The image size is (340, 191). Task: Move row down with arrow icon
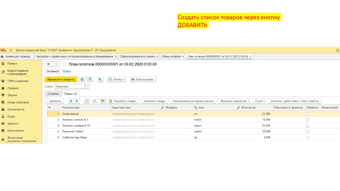(77, 101)
